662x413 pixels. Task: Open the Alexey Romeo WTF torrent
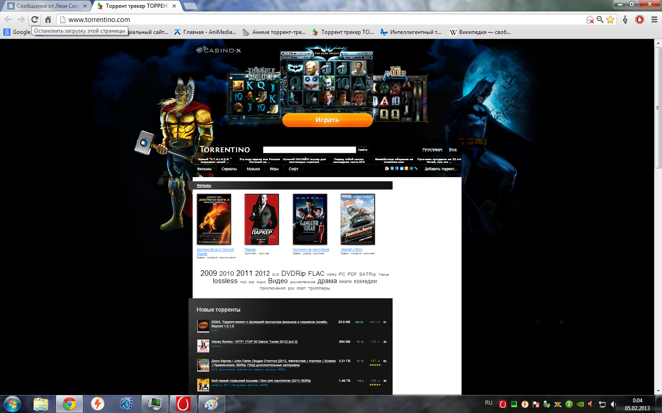coord(254,342)
